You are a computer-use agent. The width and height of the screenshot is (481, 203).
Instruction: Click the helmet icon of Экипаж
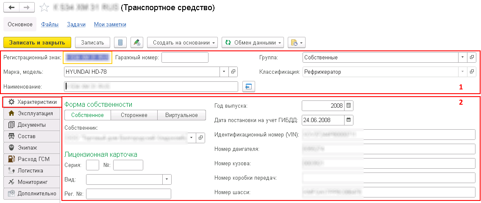[12, 147]
